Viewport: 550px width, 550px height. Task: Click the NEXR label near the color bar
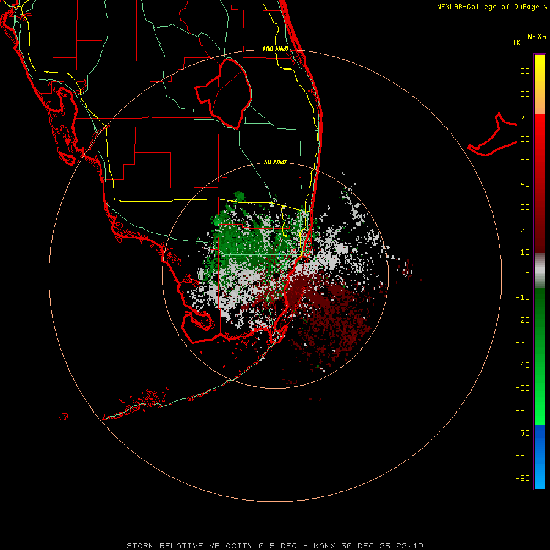pos(537,37)
